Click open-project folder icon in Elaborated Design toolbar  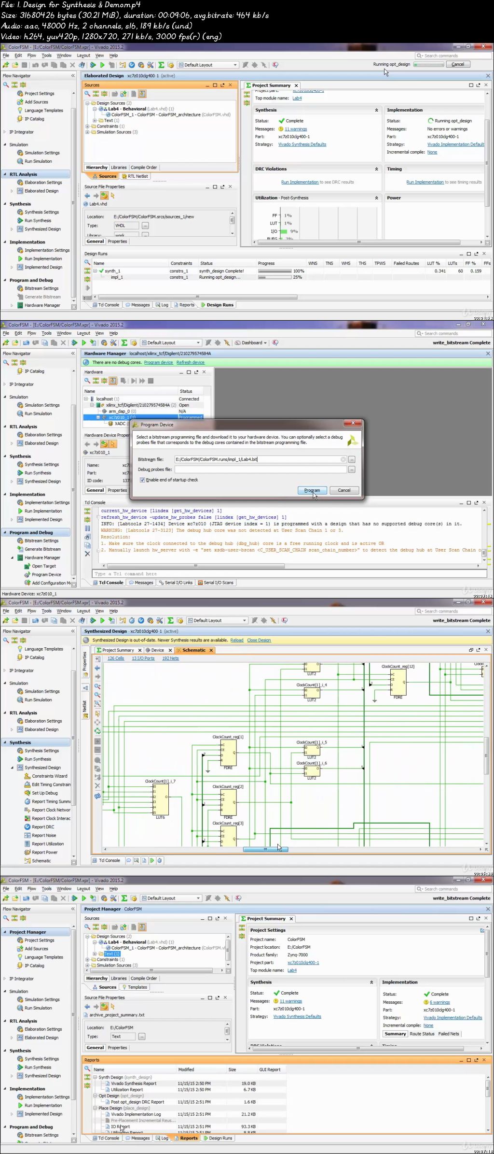tap(15, 65)
